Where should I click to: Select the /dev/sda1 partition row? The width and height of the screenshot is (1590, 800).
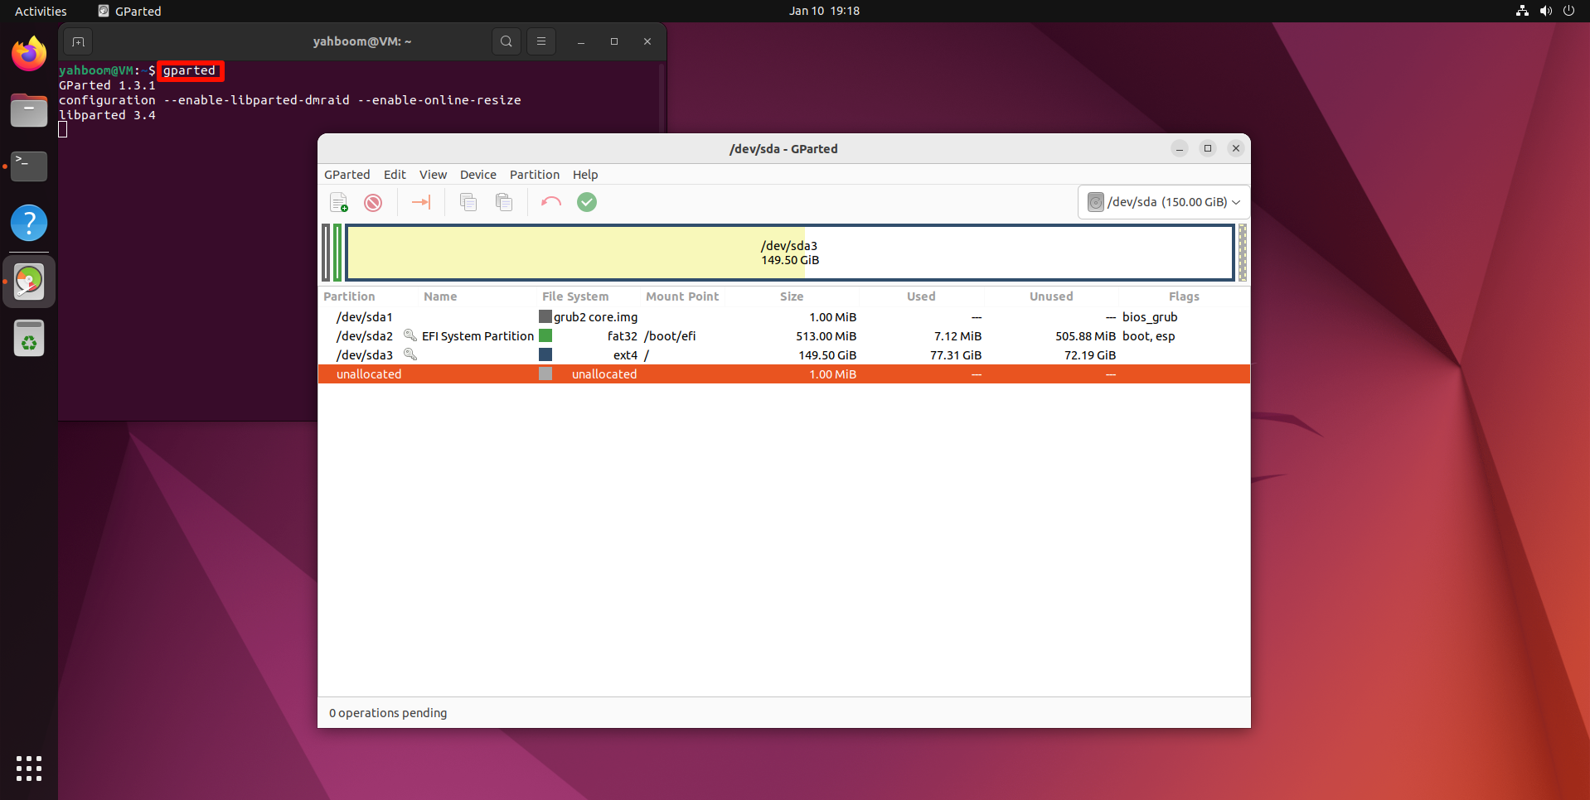pos(784,317)
